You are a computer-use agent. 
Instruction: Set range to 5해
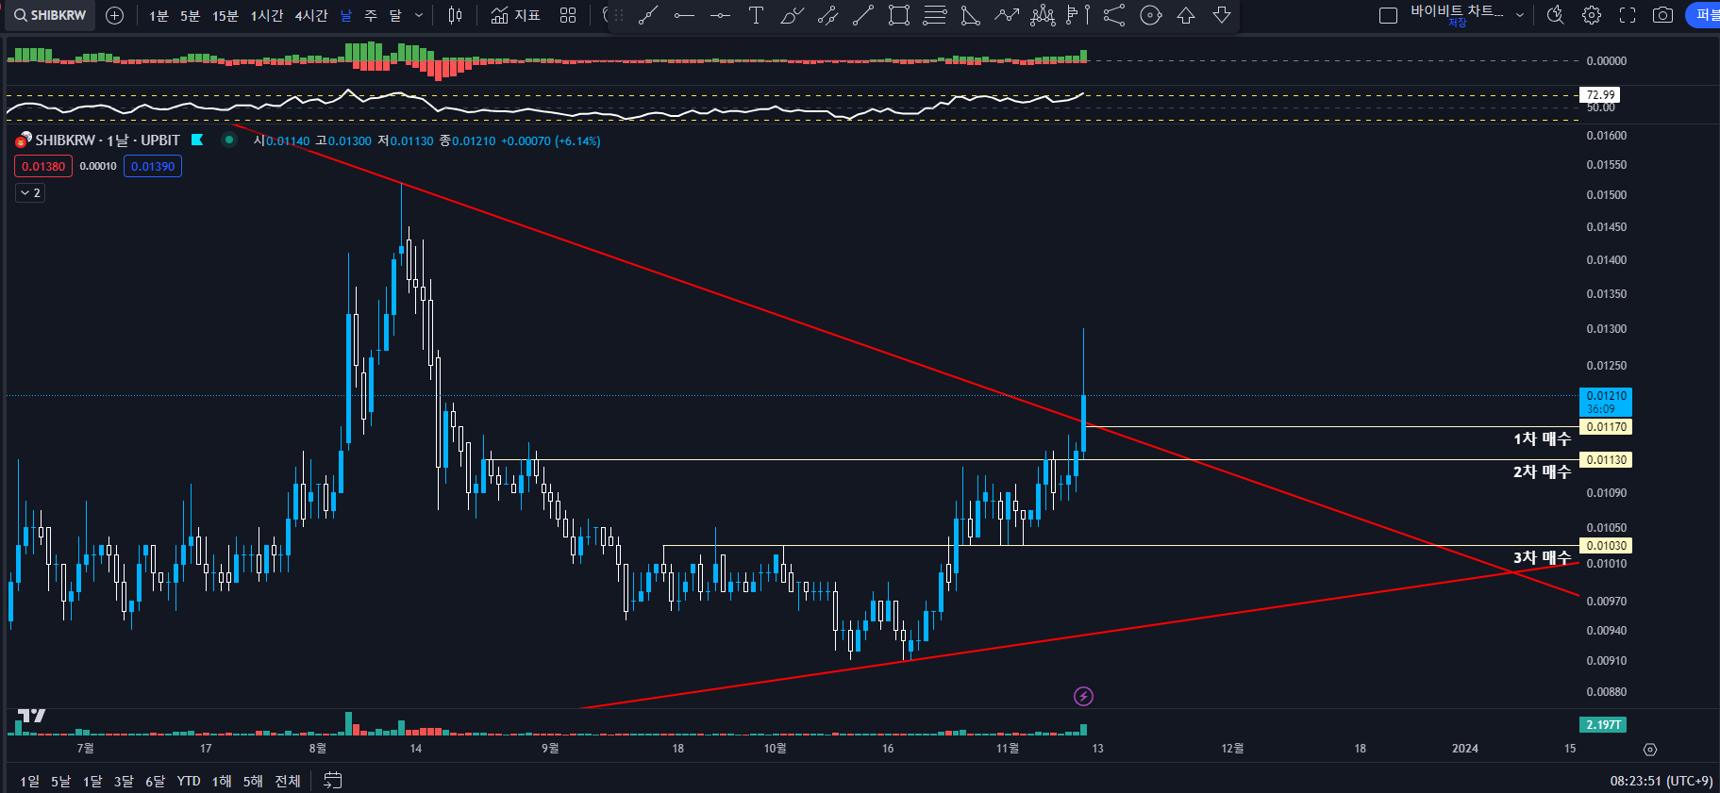tap(253, 781)
